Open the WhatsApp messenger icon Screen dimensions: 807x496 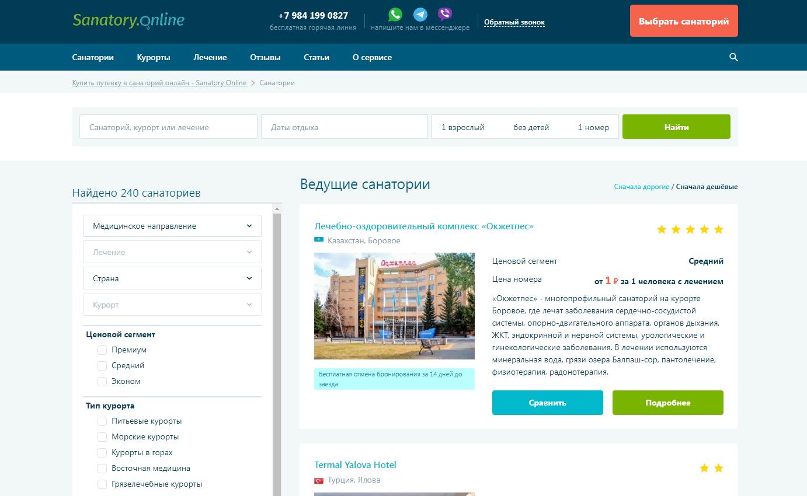(395, 15)
